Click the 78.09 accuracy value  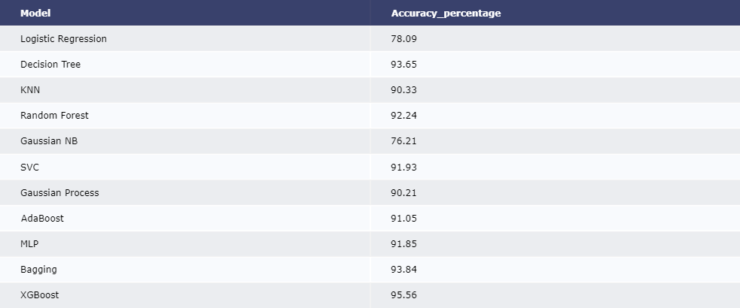pos(403,39)
